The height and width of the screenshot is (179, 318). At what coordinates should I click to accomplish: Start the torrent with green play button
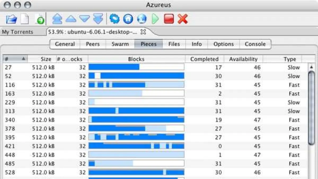tap(155, 19)
